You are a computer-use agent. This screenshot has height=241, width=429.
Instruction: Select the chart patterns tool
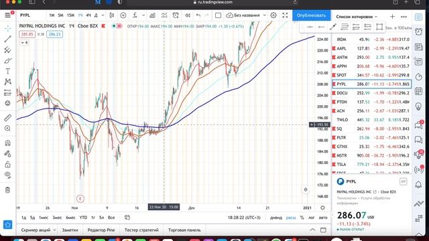[x=7, y=82]
